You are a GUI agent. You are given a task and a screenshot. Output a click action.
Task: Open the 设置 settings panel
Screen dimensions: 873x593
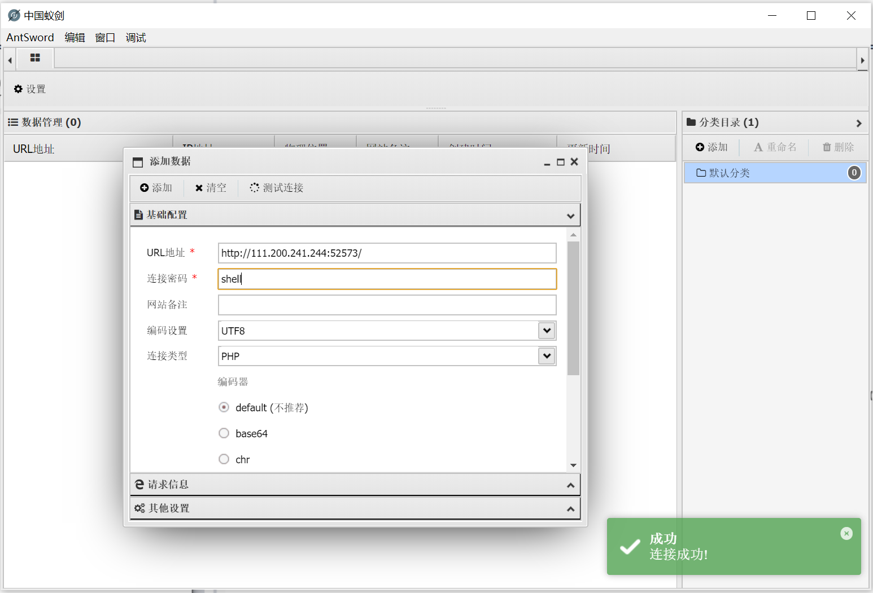coord(29,89)
